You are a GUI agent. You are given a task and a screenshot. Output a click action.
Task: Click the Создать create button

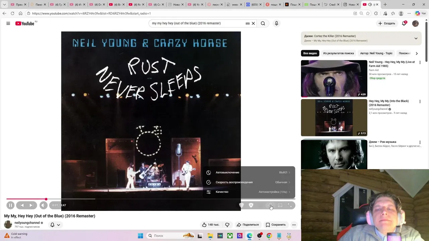pos(387,23)
